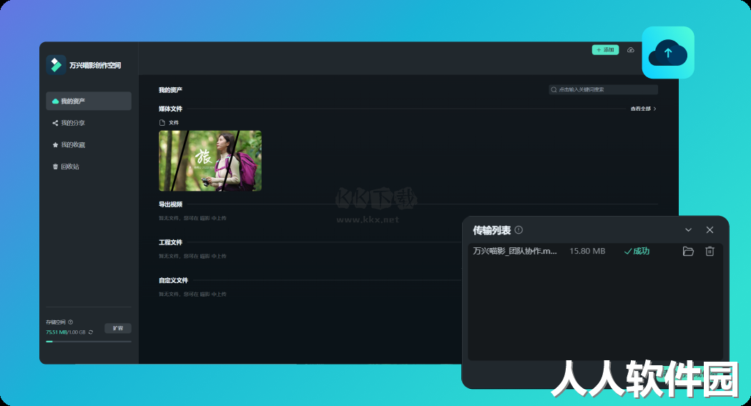
Task: Click the 15.80 MB size value
Action: coord(587,251)
